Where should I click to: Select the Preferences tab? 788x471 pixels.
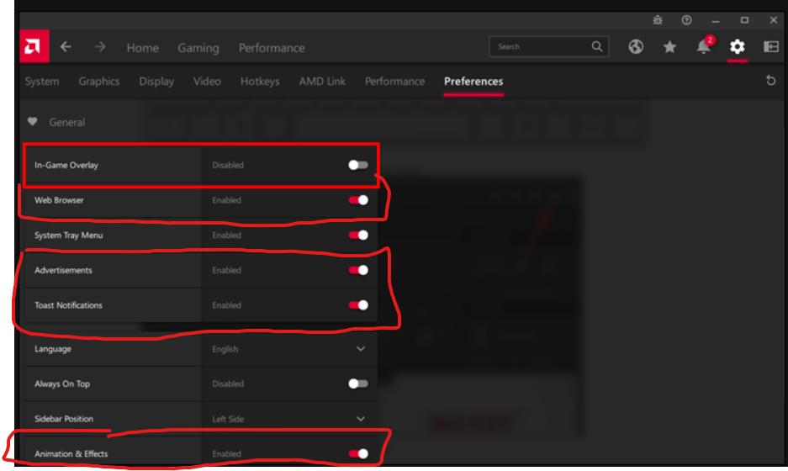pos(473,82)
